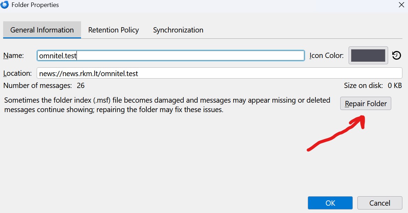Select the Location URL field
This screenshot has width=408, height=213.
coord(219,73)
